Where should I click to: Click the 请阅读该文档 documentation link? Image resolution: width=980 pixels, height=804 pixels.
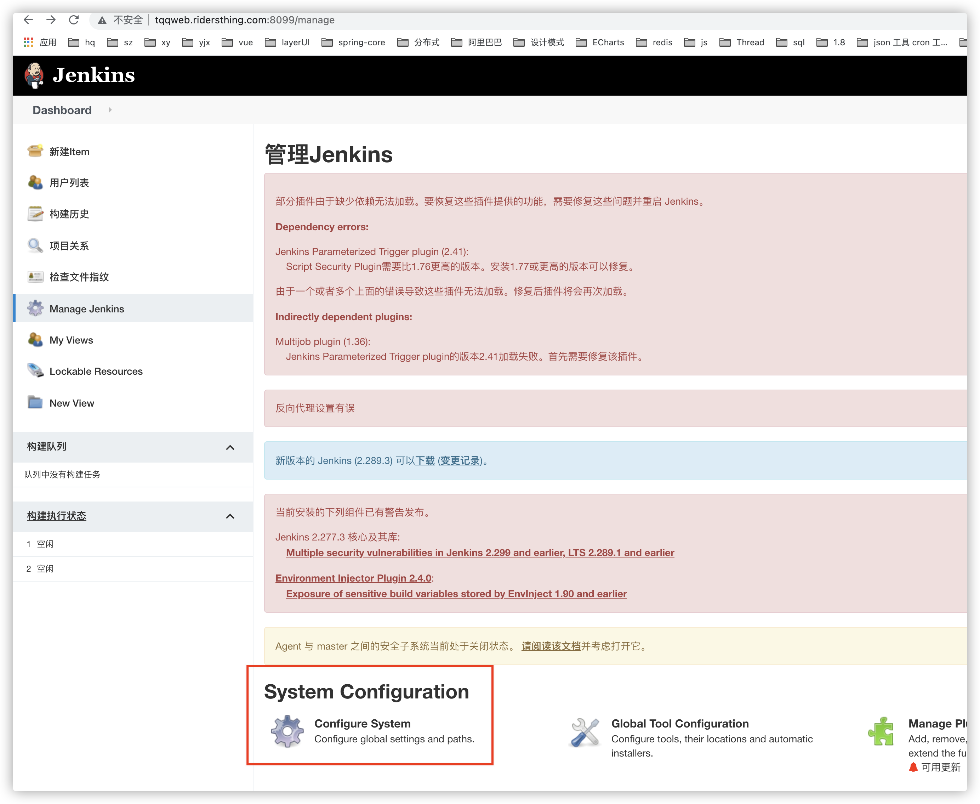(551, 646)
